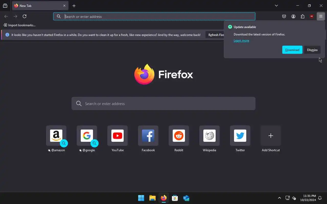Select the New Tab tab
Viewport: 327px width, 204px height.
point(40,6)
